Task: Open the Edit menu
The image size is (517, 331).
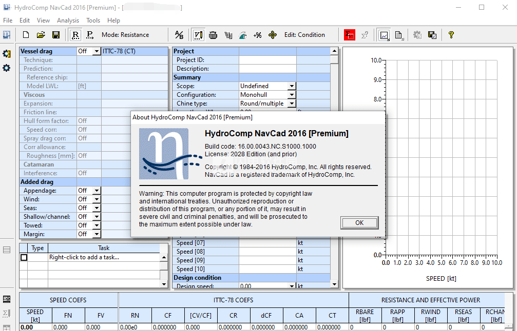Action: [25, 20]
